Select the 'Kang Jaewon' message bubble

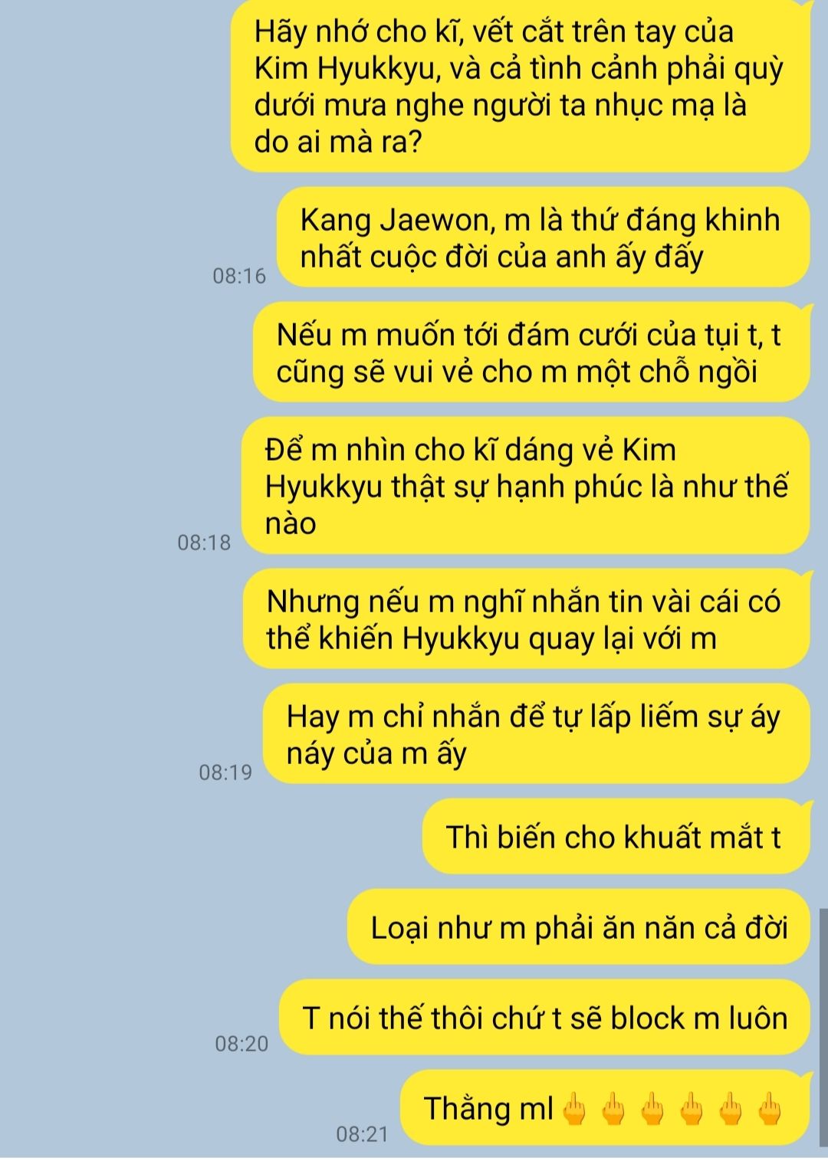pos(544,238)
